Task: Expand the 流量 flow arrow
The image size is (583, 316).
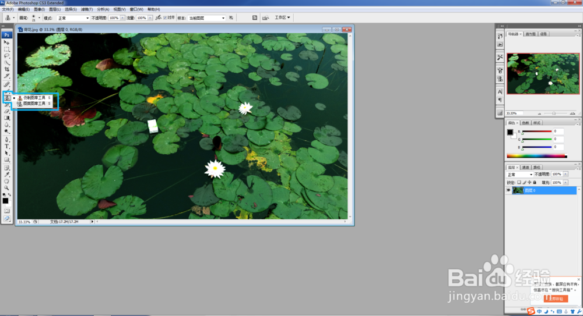Action: coord(150,18)
